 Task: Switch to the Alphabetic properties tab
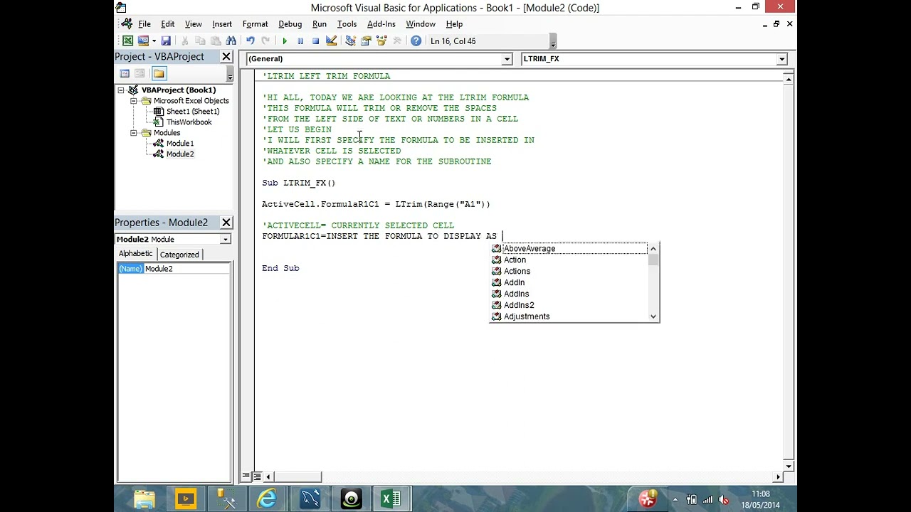(x=135, y=254)
